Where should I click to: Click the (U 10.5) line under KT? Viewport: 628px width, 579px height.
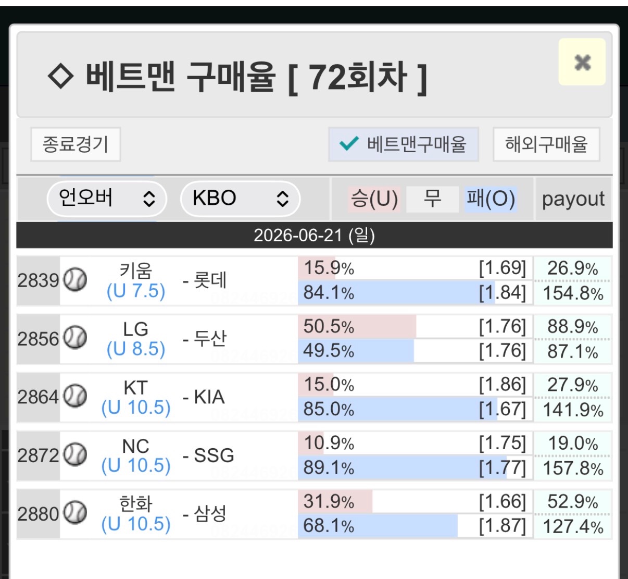(x=135, y=408)
